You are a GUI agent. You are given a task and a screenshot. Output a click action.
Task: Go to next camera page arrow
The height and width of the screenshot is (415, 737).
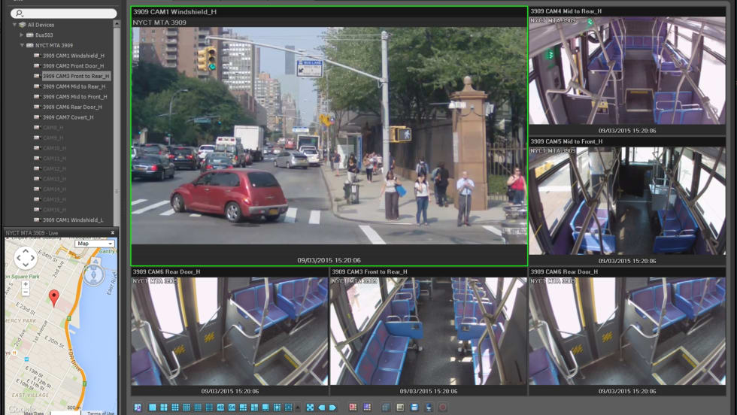pos(332,407)
